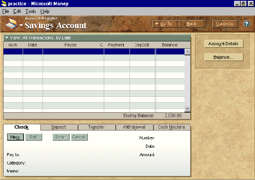Screen dimensions: 255x180
Task: Switch to the Transfer tab
Action: pyautogui.click(x=97, y=127)
